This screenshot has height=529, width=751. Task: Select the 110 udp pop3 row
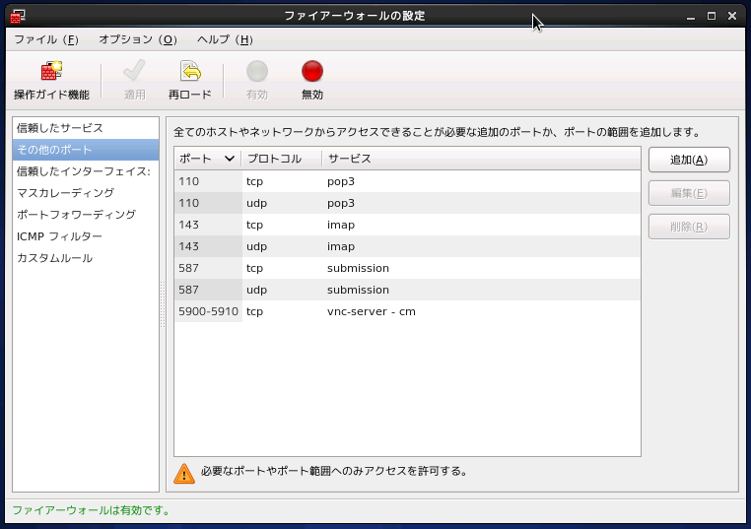coord(408,203)
